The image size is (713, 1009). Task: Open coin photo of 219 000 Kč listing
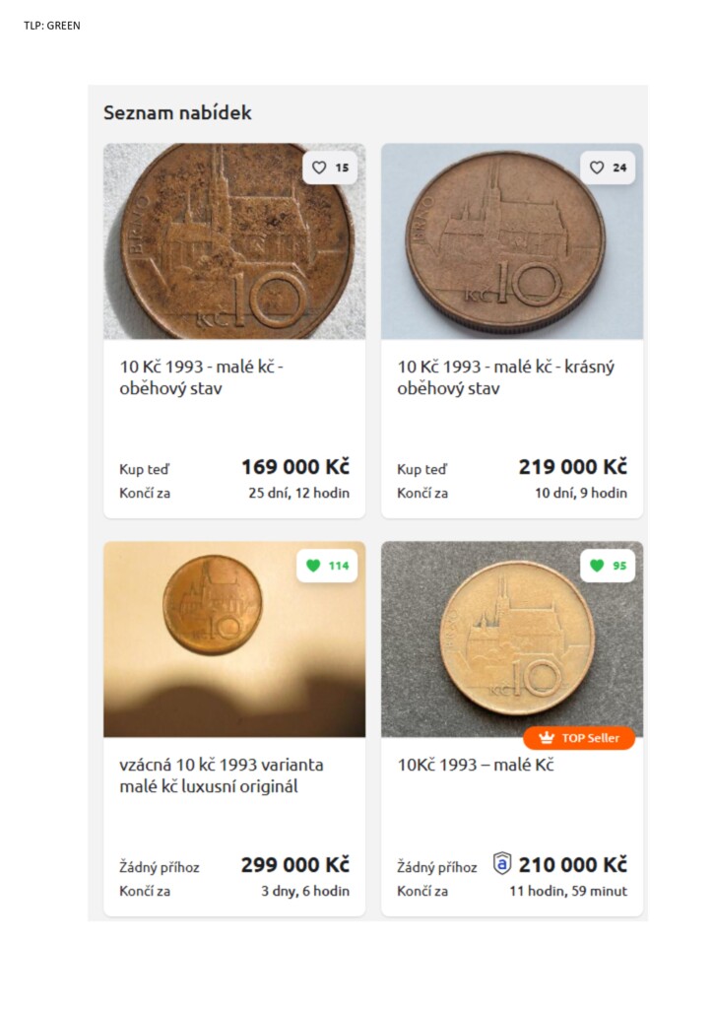(512, 241)
